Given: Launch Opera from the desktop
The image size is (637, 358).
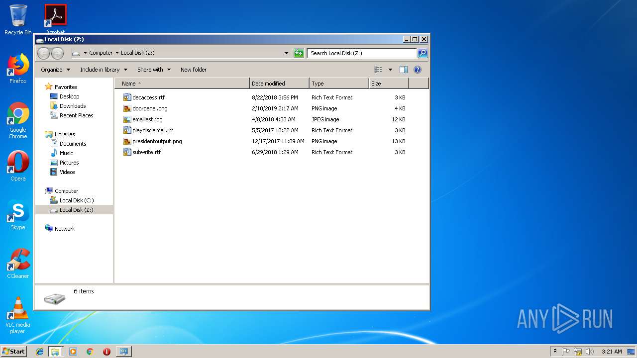Looking at the screenshot, I should [18, 166].
